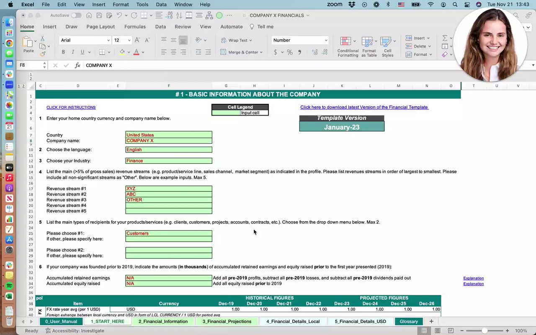536x335 pixels.
Task: Click the Redo icon
Action: [x=134, y=15]
